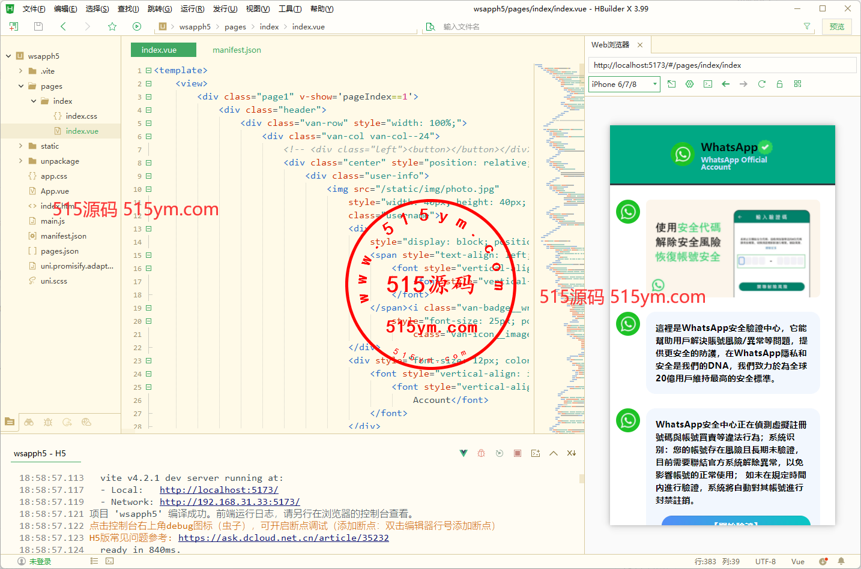Switch to the manifest.json editor tab

coord(237,50)
